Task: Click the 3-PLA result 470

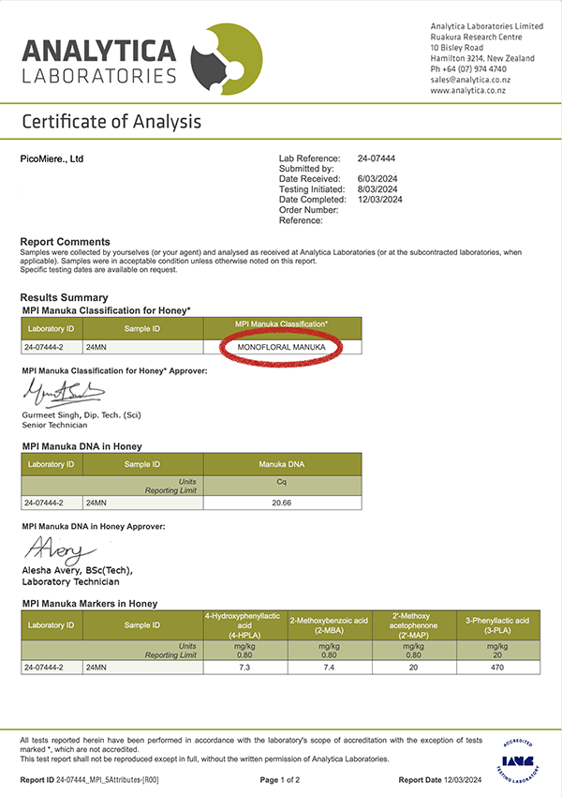Action: point(498,668)
